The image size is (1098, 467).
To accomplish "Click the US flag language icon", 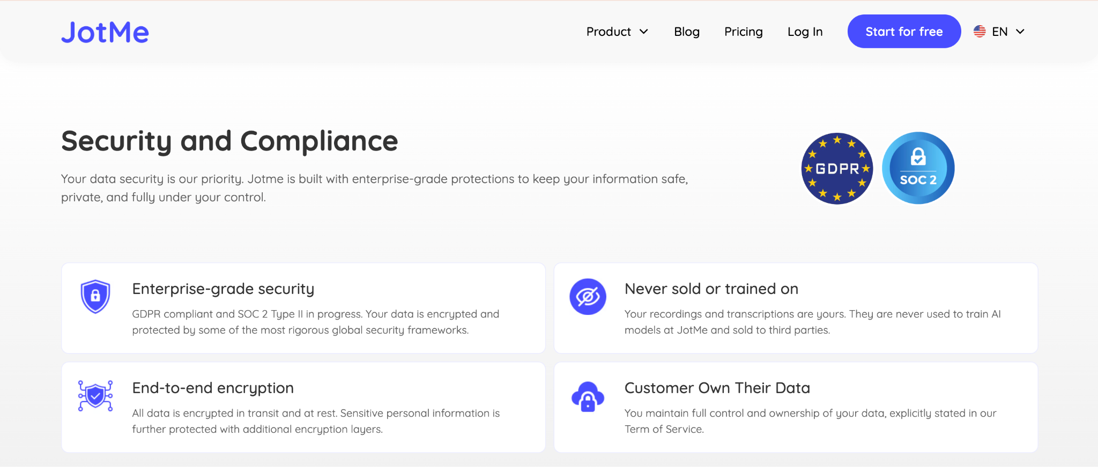I will point(980,32).
